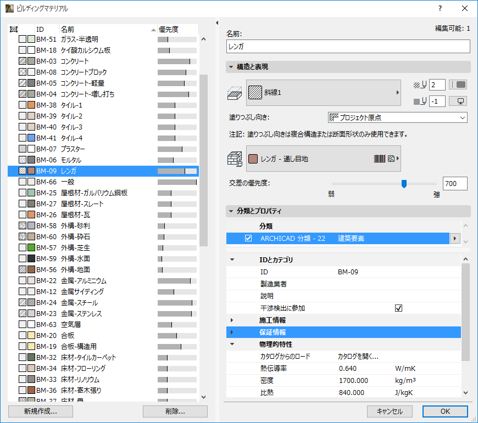
Task: Select BM-66 一般 in the list
Action: (103, 182)
